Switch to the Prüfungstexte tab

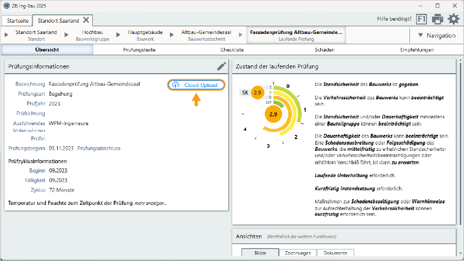(140, 50)
